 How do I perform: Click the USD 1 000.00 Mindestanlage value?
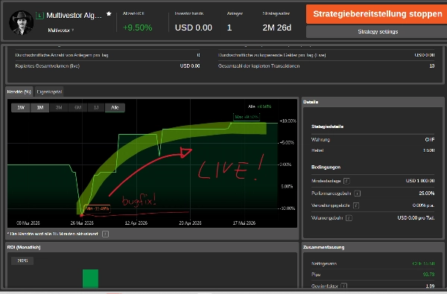420,181
